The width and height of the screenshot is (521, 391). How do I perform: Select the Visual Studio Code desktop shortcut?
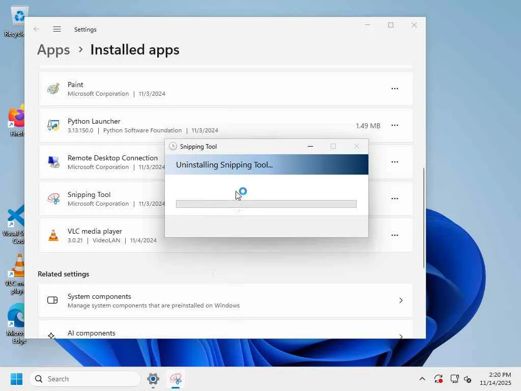[13, 225]
